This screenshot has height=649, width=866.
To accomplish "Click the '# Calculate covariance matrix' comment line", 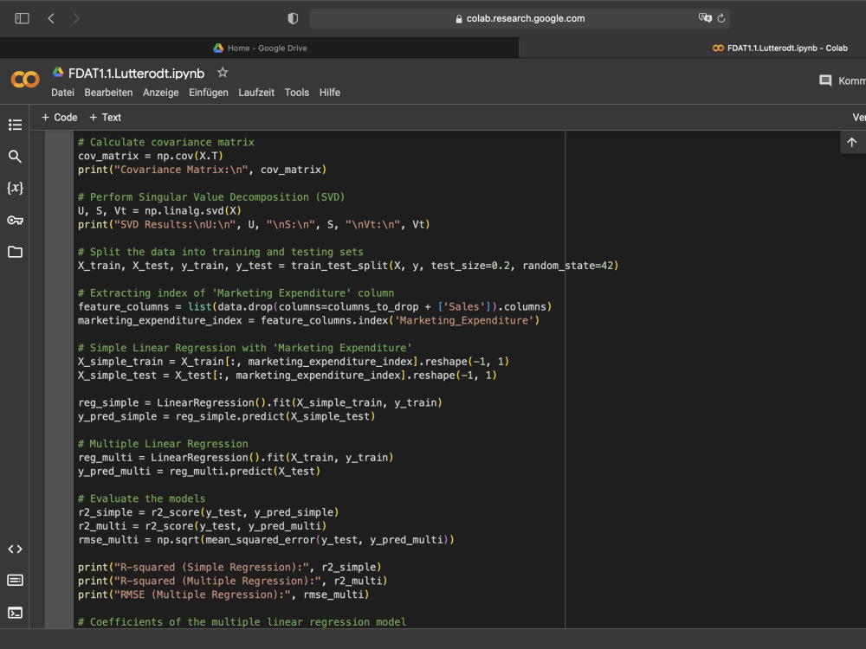I will [165, 143].
